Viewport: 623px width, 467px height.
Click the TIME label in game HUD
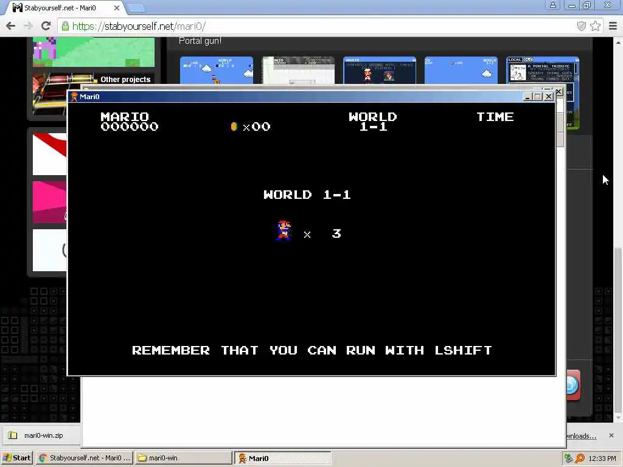point(495,117)
